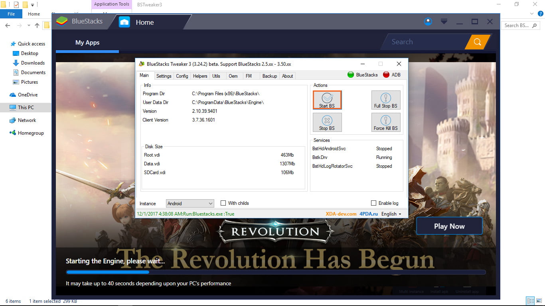
Task: Click the BstkDrv service row
Action: 352,157
